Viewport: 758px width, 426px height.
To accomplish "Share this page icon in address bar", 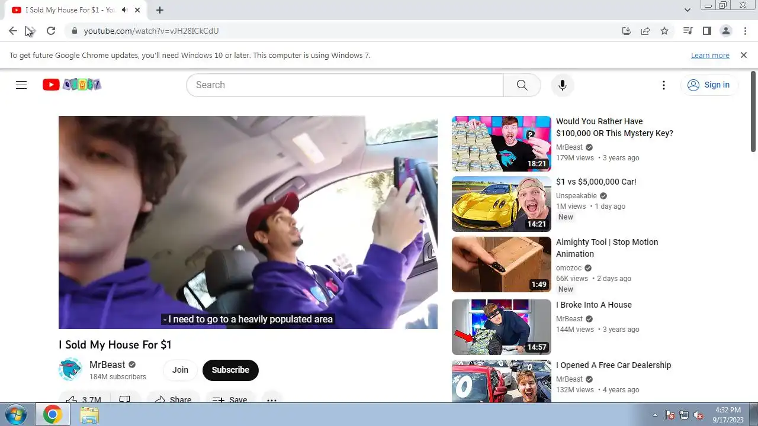I will [645, 31].
